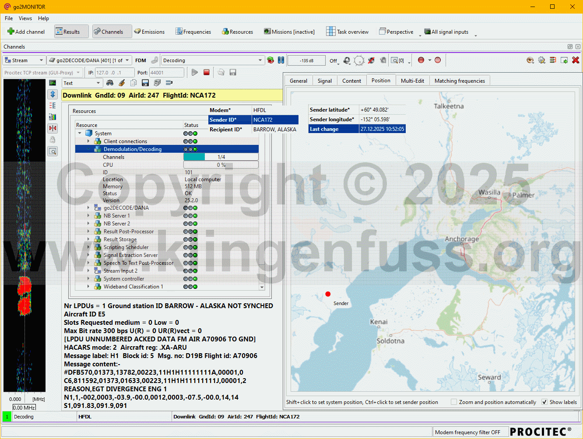Remove channel with the red X icon
This screenshot has height=439, width=583.
pos(576,60)
